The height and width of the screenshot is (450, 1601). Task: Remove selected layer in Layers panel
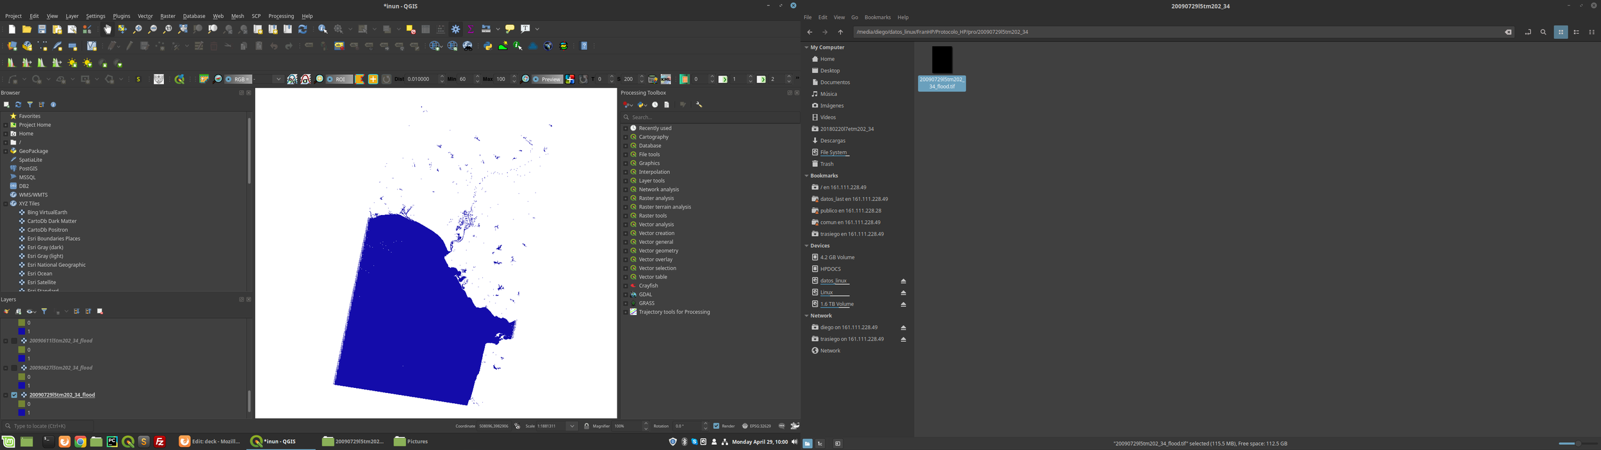click(100, 311)
